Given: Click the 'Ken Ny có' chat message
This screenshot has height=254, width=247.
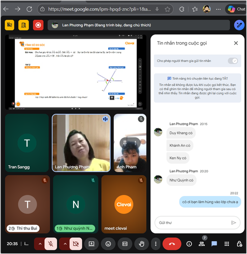Looking at the screenshot, I should pos(178,158).
